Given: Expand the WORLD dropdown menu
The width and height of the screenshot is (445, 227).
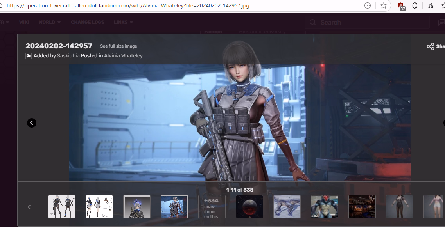Looking at the screenshot, I should tap(49, 22).
